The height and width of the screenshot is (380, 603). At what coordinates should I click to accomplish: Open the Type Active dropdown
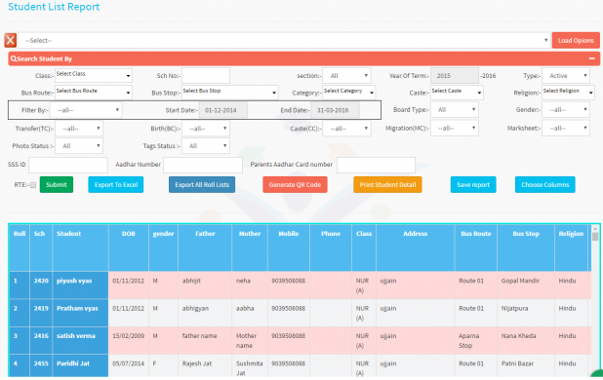[566, 76]
